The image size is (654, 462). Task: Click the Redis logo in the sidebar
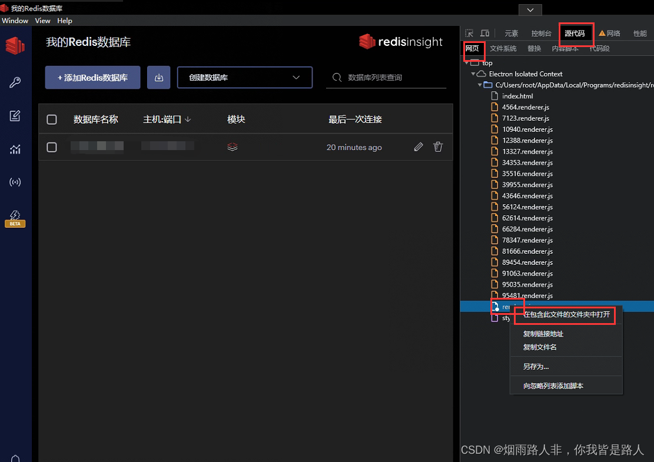click(x=15, y=45)
